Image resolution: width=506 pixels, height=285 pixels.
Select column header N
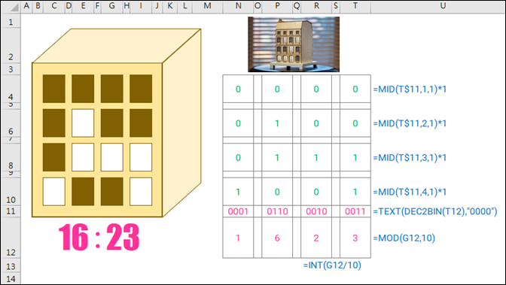pyautogui.click(x=238, y=6)
